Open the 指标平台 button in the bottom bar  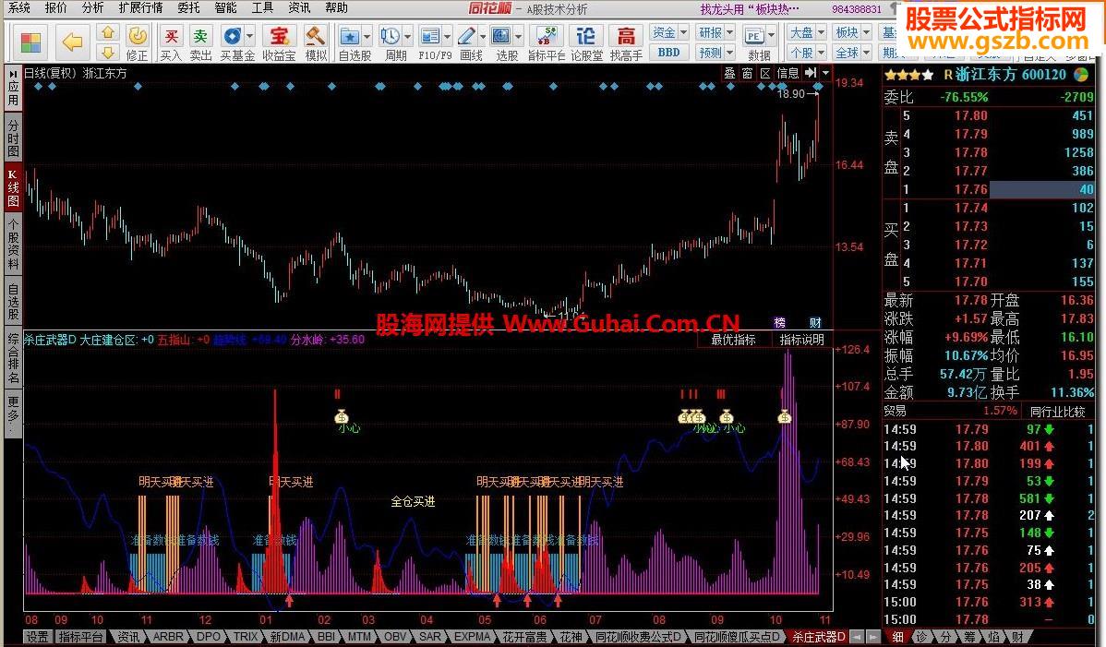pos(80,637)
